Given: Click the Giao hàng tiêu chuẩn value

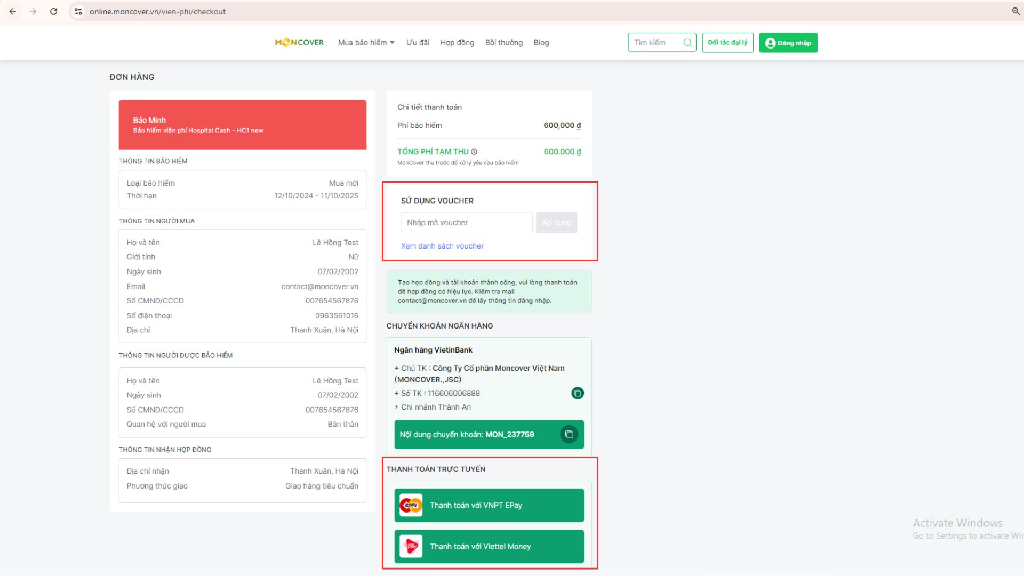Looking at the screenshot, I should click(x=322, y=486).
